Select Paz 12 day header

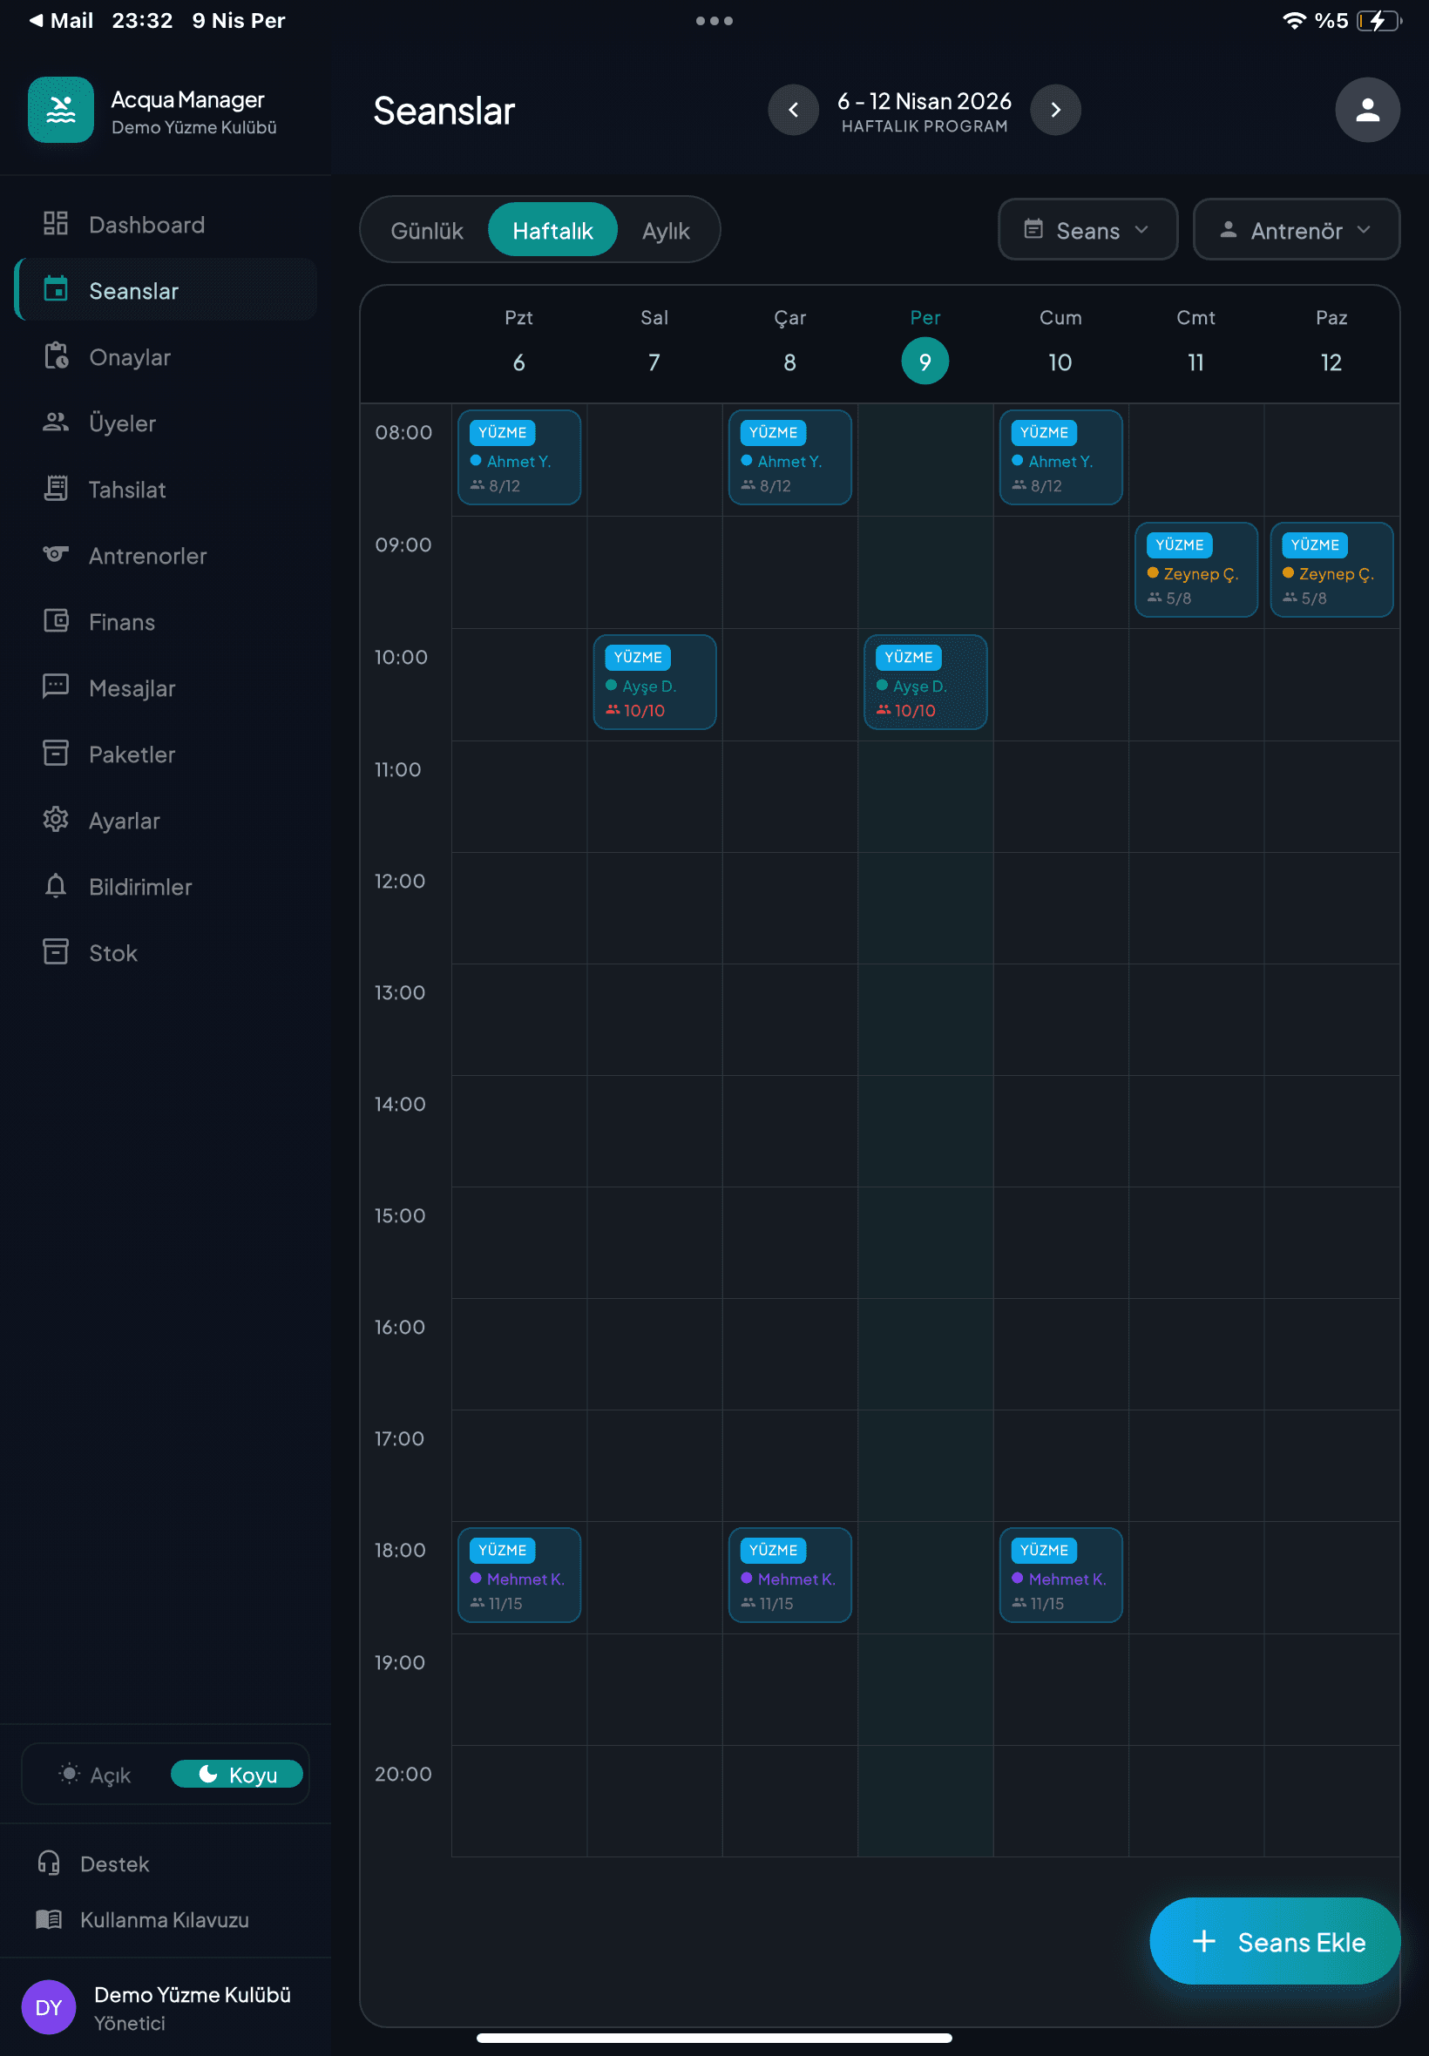pyautogui.click(x=1331, y=342)
